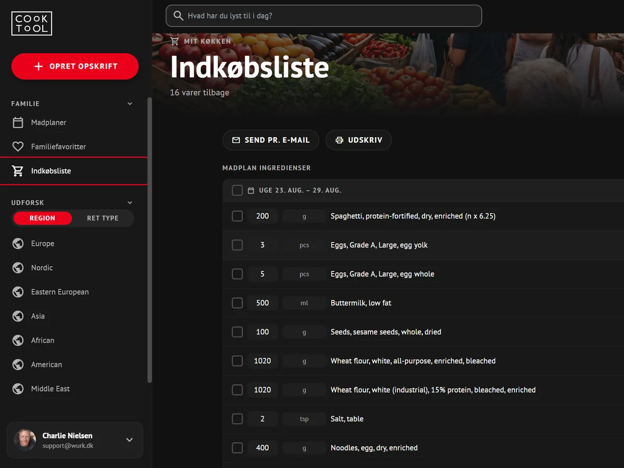Click the globe icon beside Eastern European

point(18,292)
